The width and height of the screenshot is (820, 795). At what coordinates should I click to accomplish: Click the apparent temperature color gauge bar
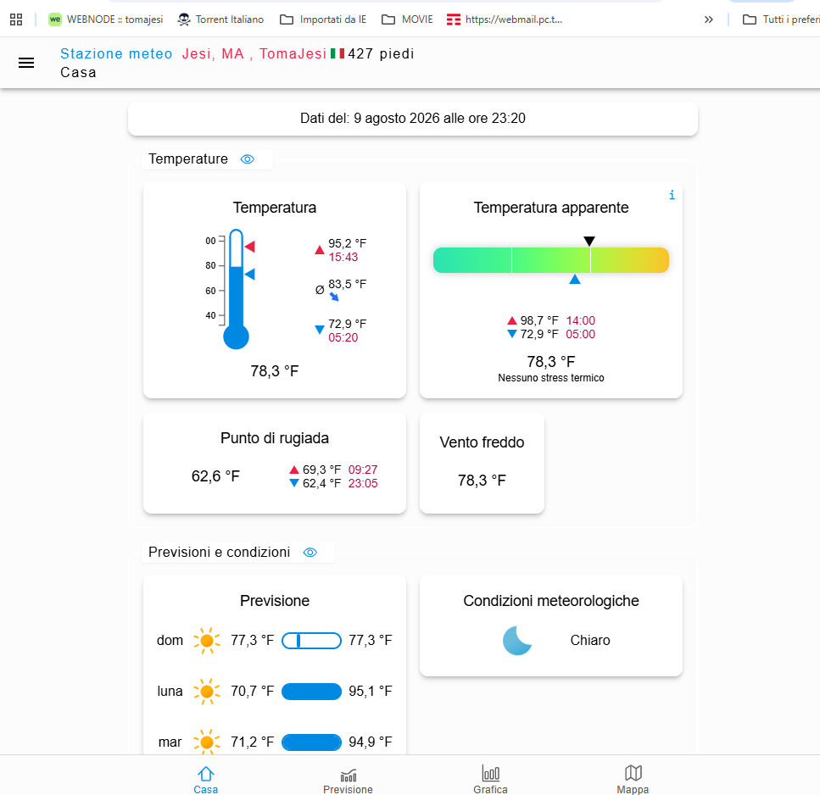pyautogui.click(x=551, y=260)
